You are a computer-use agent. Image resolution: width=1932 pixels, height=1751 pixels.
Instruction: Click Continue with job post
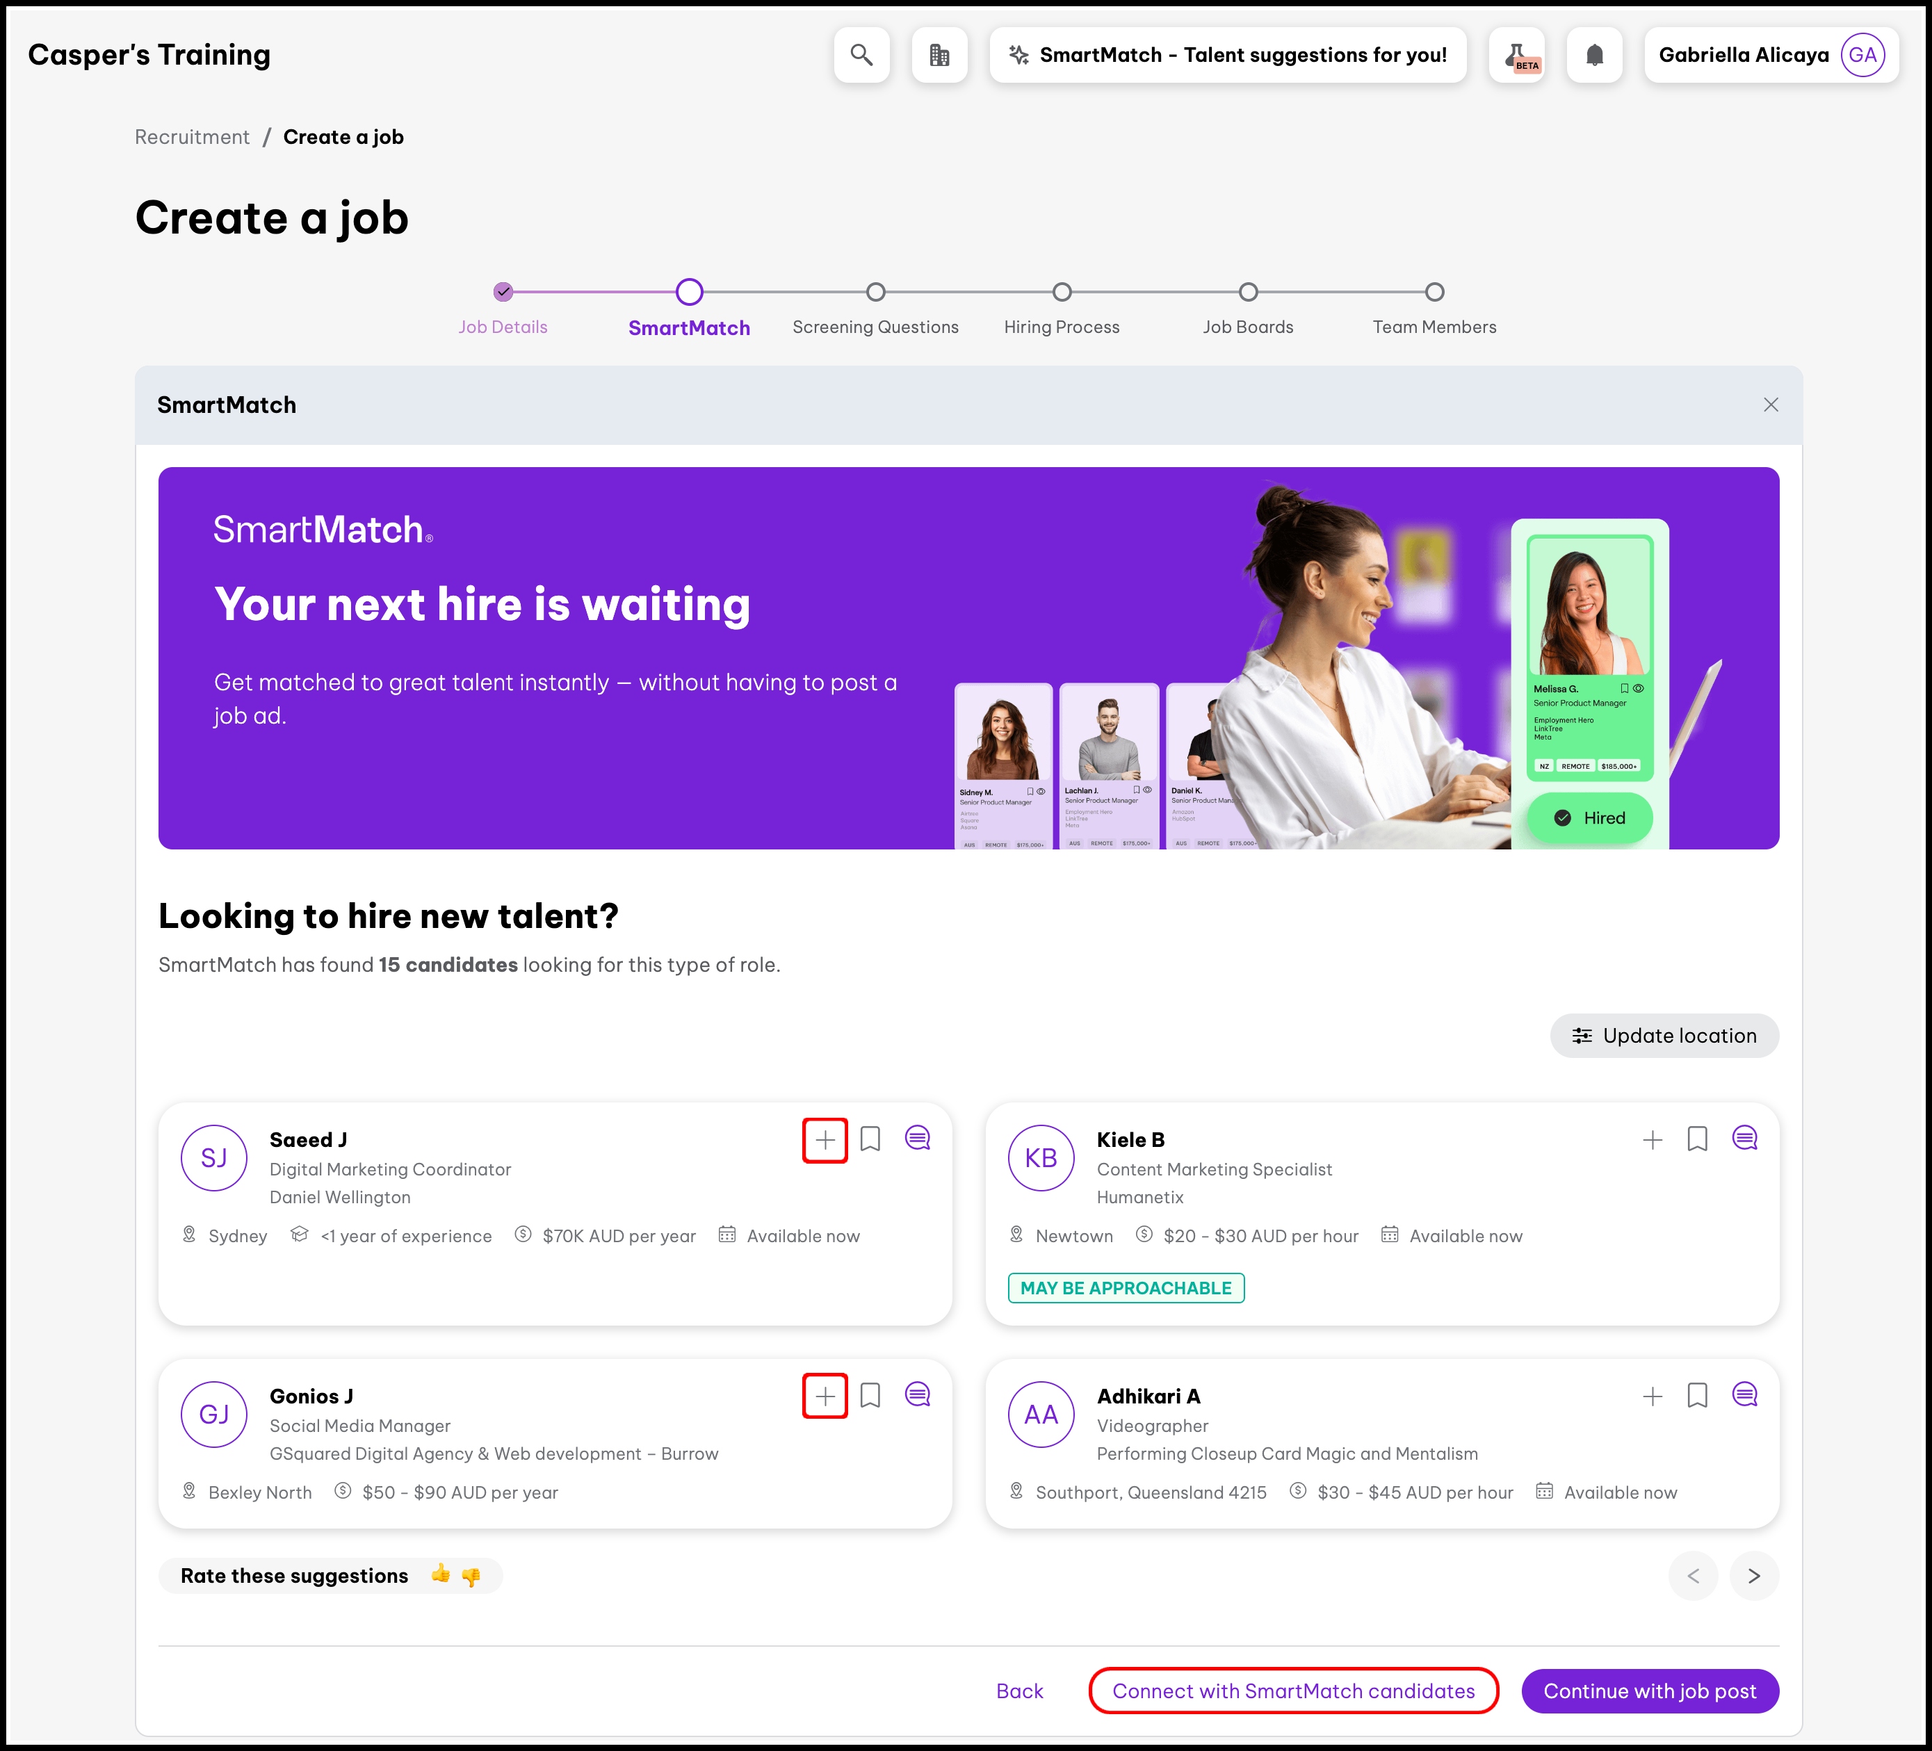pyautogui.click(x=1649, y=1691)
